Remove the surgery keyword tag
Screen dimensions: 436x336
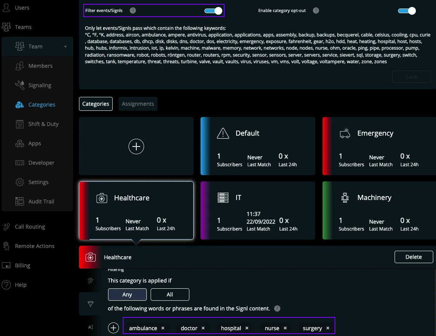328,328
